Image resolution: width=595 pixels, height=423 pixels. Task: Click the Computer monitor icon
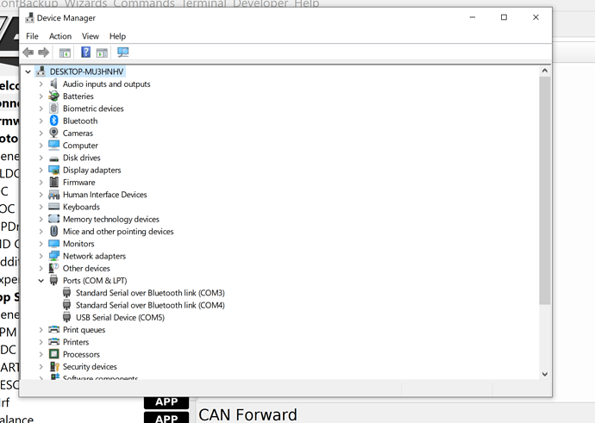point(53,146)
